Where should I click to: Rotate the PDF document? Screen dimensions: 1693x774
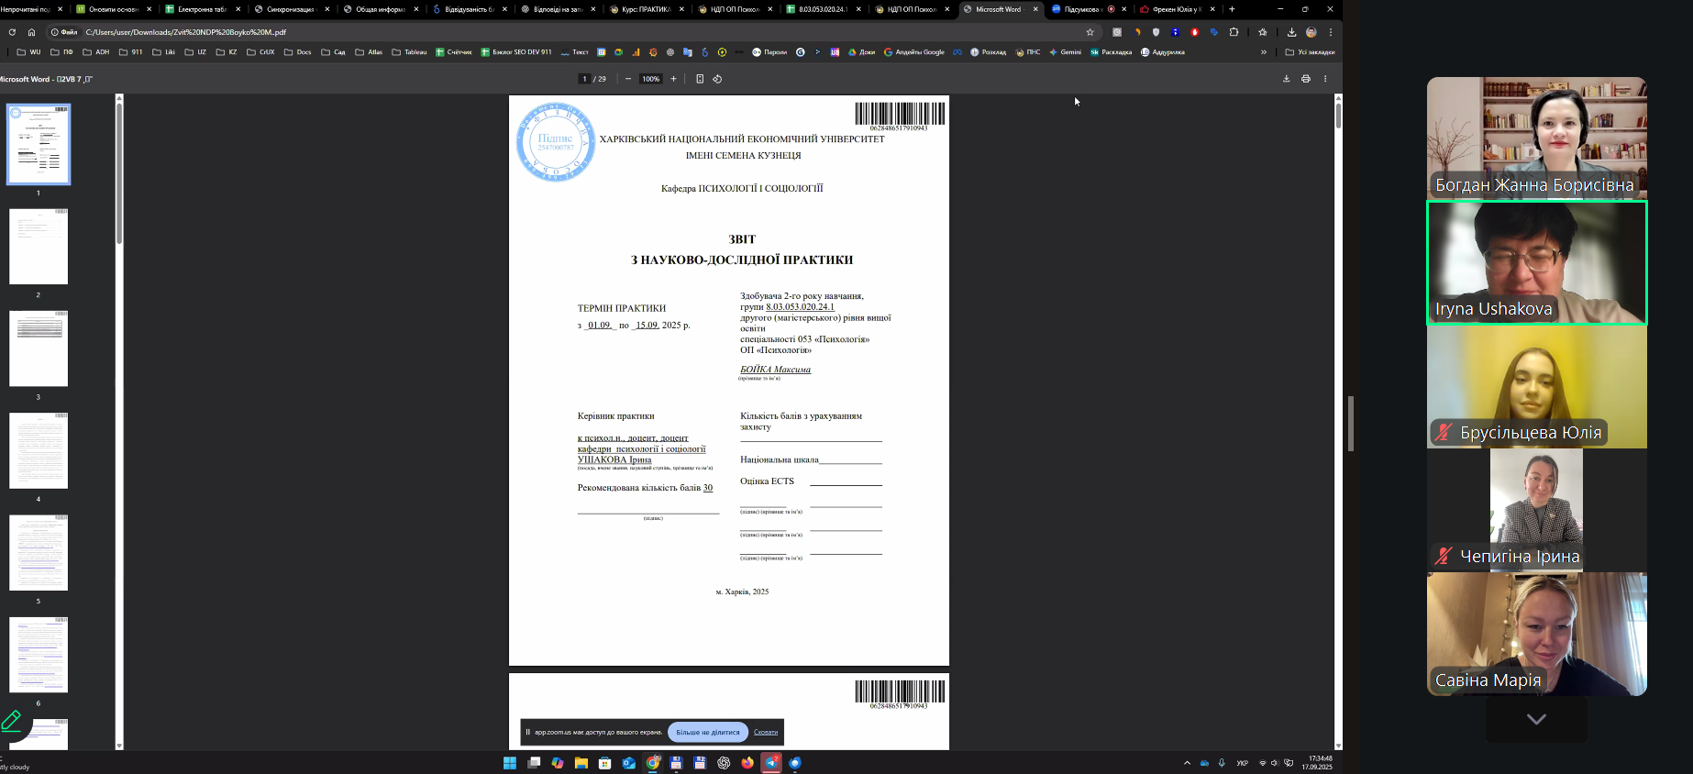pos(717,79)
